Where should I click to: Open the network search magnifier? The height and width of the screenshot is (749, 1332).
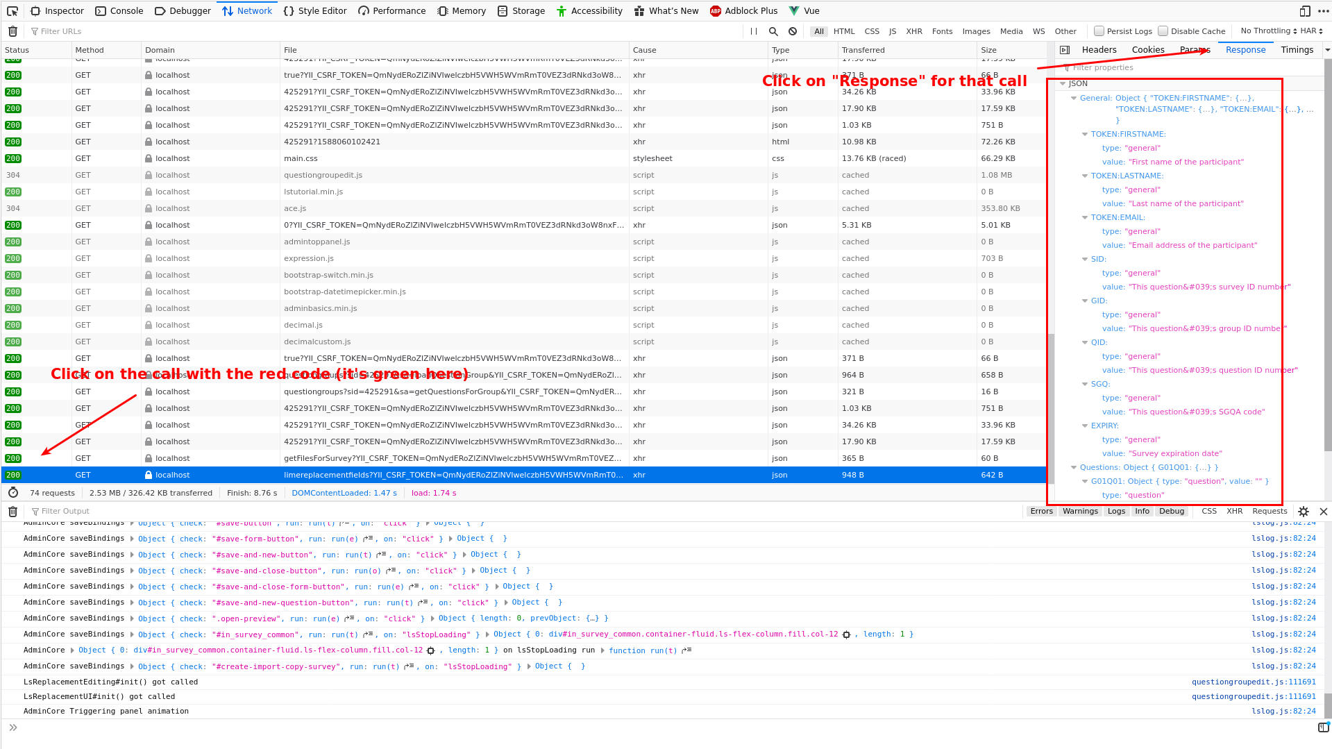coord(773,31)
